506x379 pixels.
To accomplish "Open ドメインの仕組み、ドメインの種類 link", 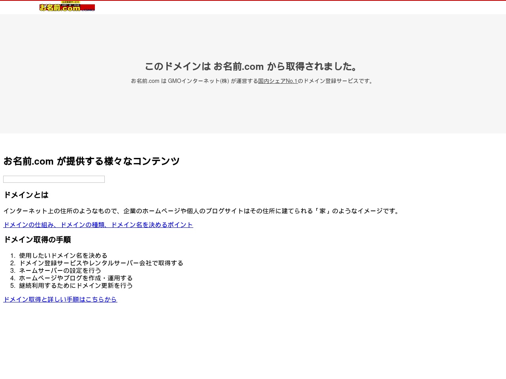I will 98,225.
